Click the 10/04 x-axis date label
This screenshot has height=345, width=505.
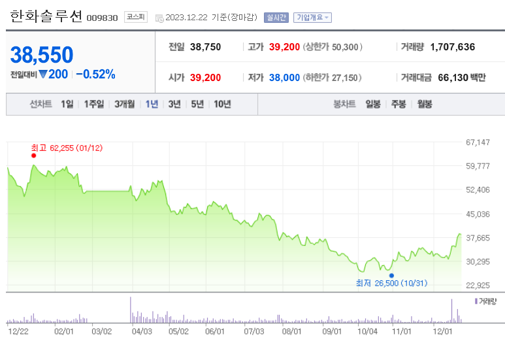[x=367, y=331]
